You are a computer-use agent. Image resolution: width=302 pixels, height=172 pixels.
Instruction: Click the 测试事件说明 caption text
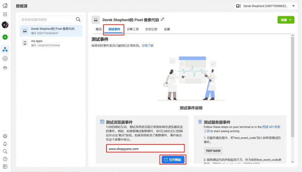click(x=191, y=108)
